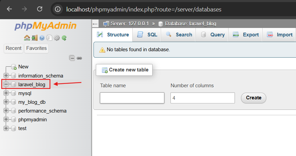Click browser back arrow
The height and width of the screenshot is (156, 296).
click(x=9, y=9)
